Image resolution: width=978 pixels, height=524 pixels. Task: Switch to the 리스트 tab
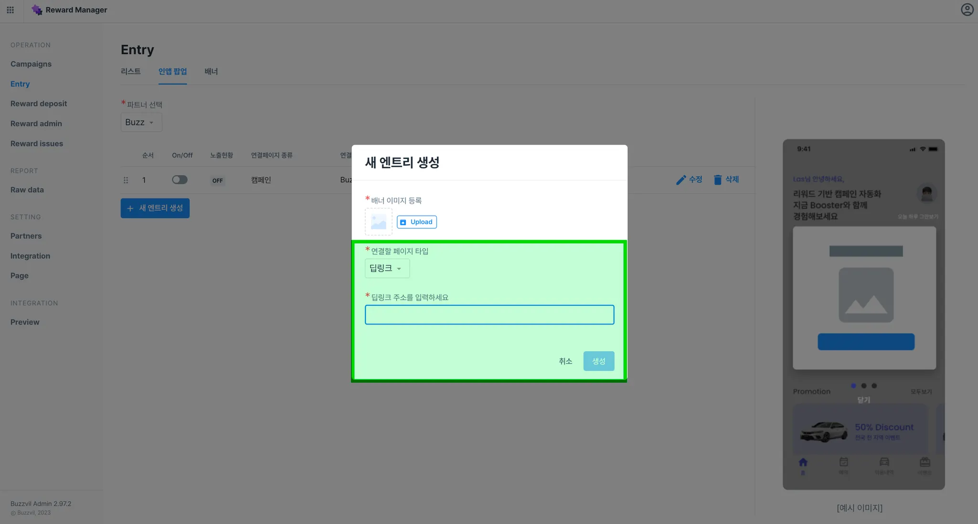pos(130,72)
